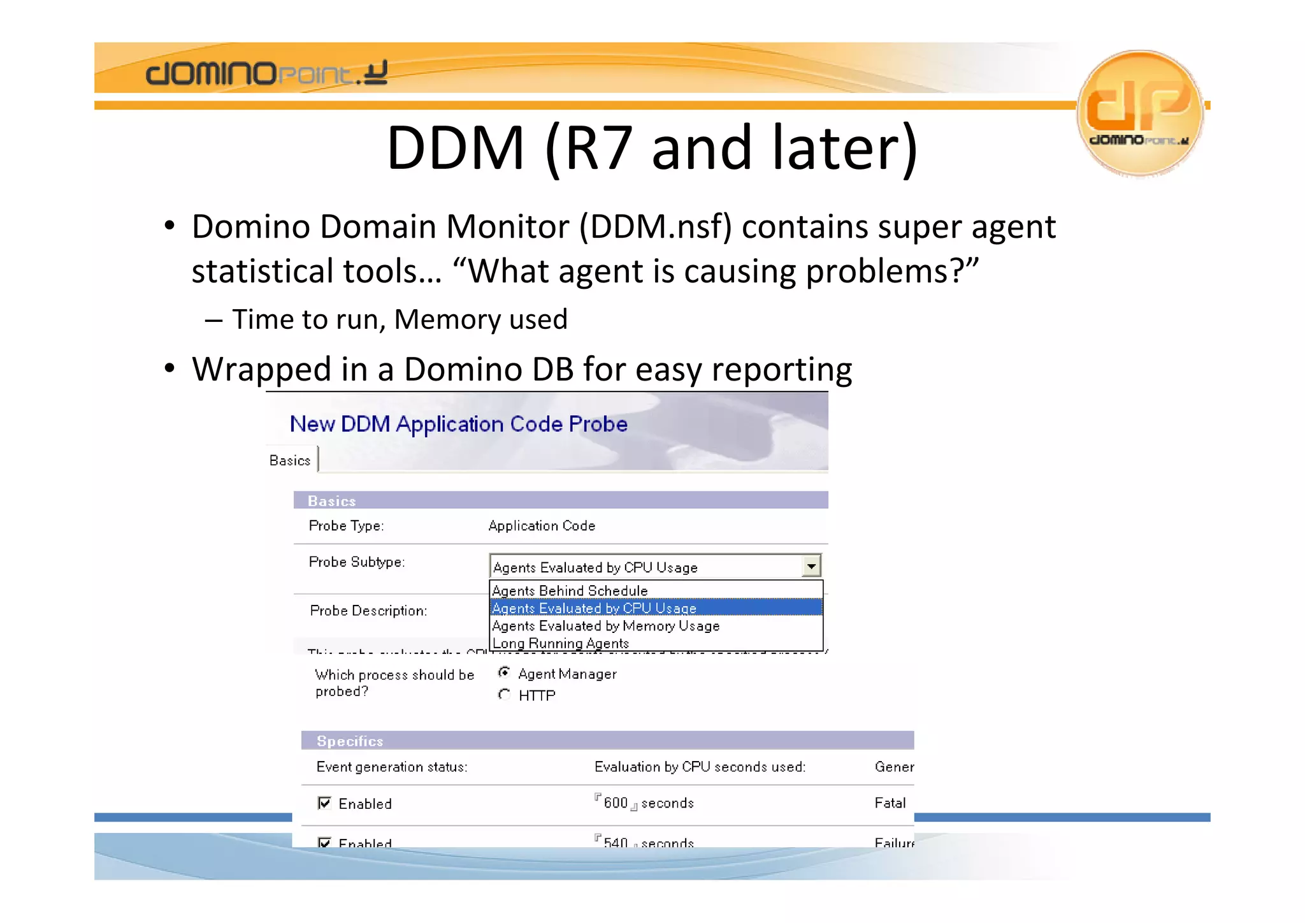This screenshot has height=923, width=1305.
Task: Click the dominopoint banner logo text
Action: tap(266, 73)
